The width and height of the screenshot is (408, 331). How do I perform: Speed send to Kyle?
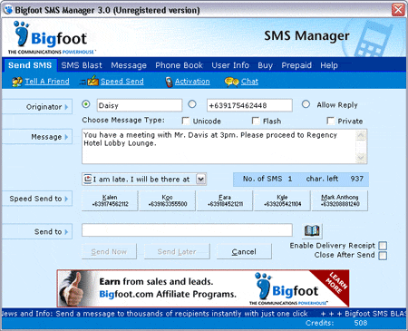(x=282, y=200)
